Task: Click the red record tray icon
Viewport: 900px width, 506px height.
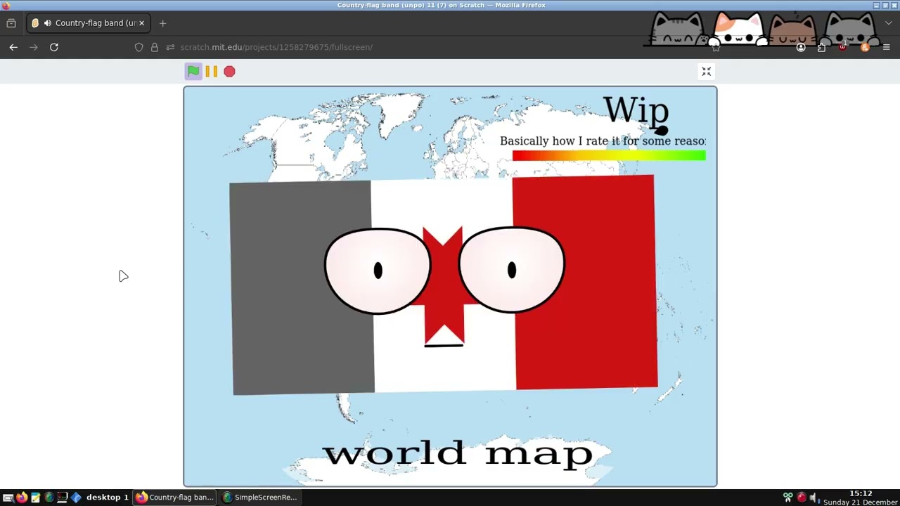Action: point(802,498)
